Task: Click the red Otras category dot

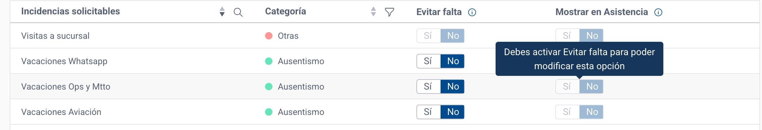Action: [269, 36]
